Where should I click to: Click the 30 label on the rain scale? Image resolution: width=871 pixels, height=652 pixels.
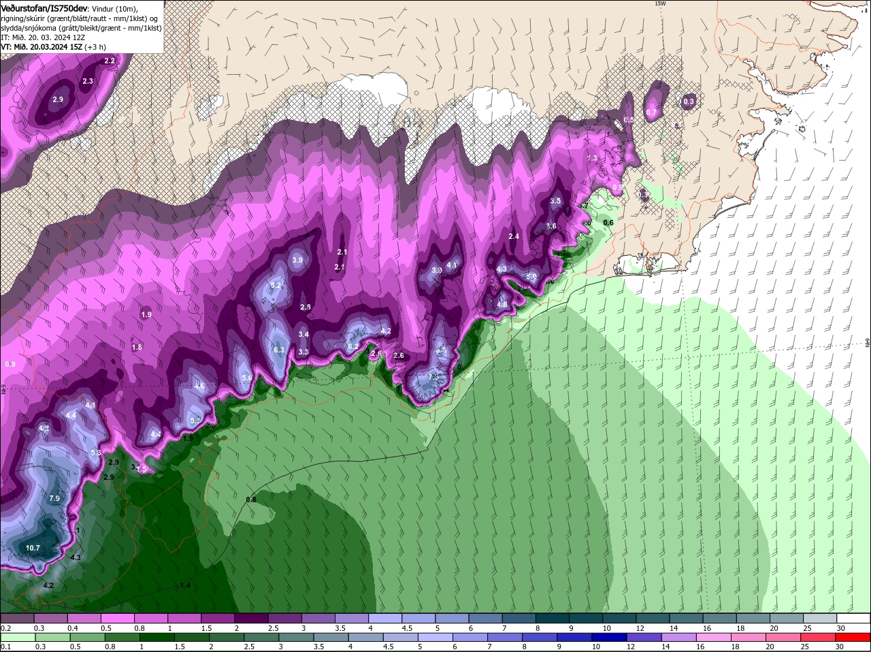coord(841,647)
